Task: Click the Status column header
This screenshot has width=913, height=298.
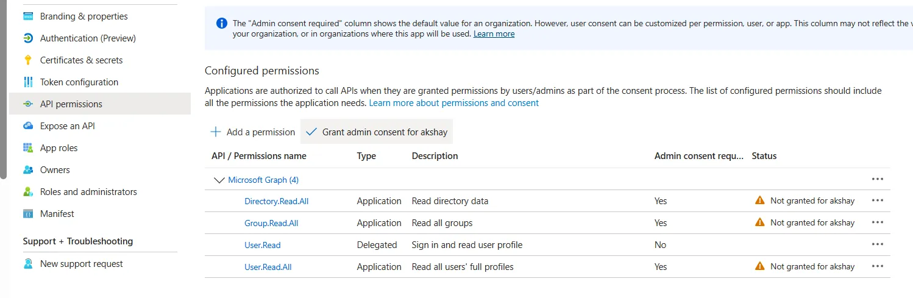Action: click(764, 156)
